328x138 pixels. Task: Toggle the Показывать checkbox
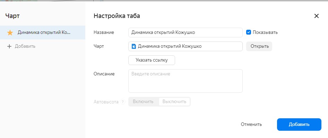point(249,33)
